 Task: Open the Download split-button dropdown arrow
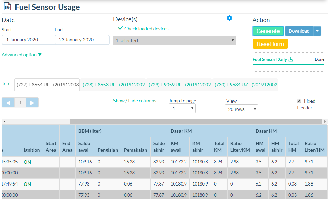click(x=317, y=31)
